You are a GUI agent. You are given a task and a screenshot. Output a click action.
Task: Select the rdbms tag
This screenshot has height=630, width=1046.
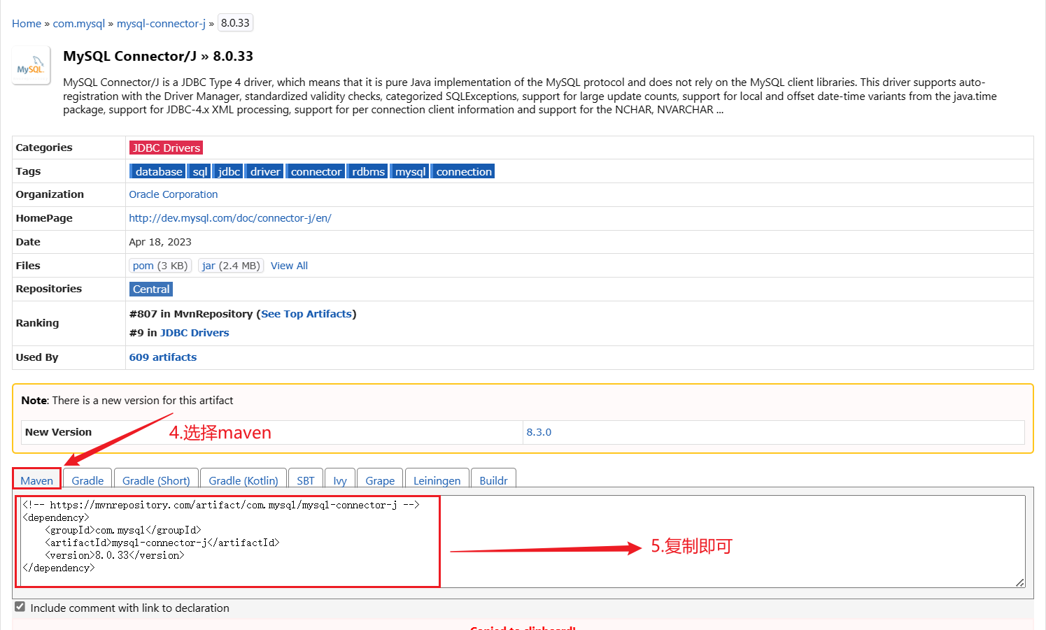[368, 171]
